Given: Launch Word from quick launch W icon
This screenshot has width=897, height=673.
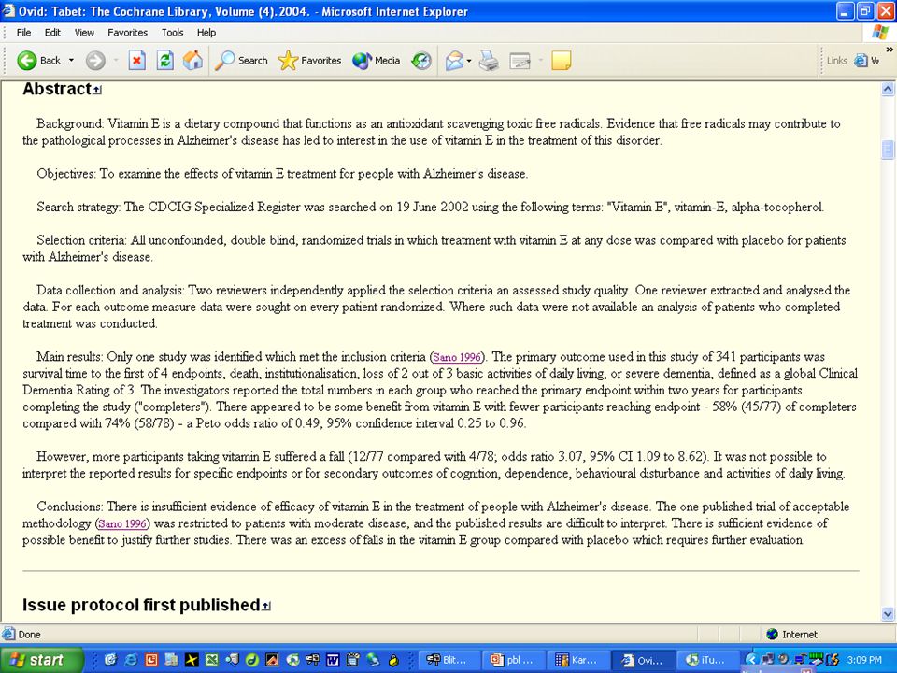Looking at the screenshot, I should pyautogui.click(x=333, y=660).
